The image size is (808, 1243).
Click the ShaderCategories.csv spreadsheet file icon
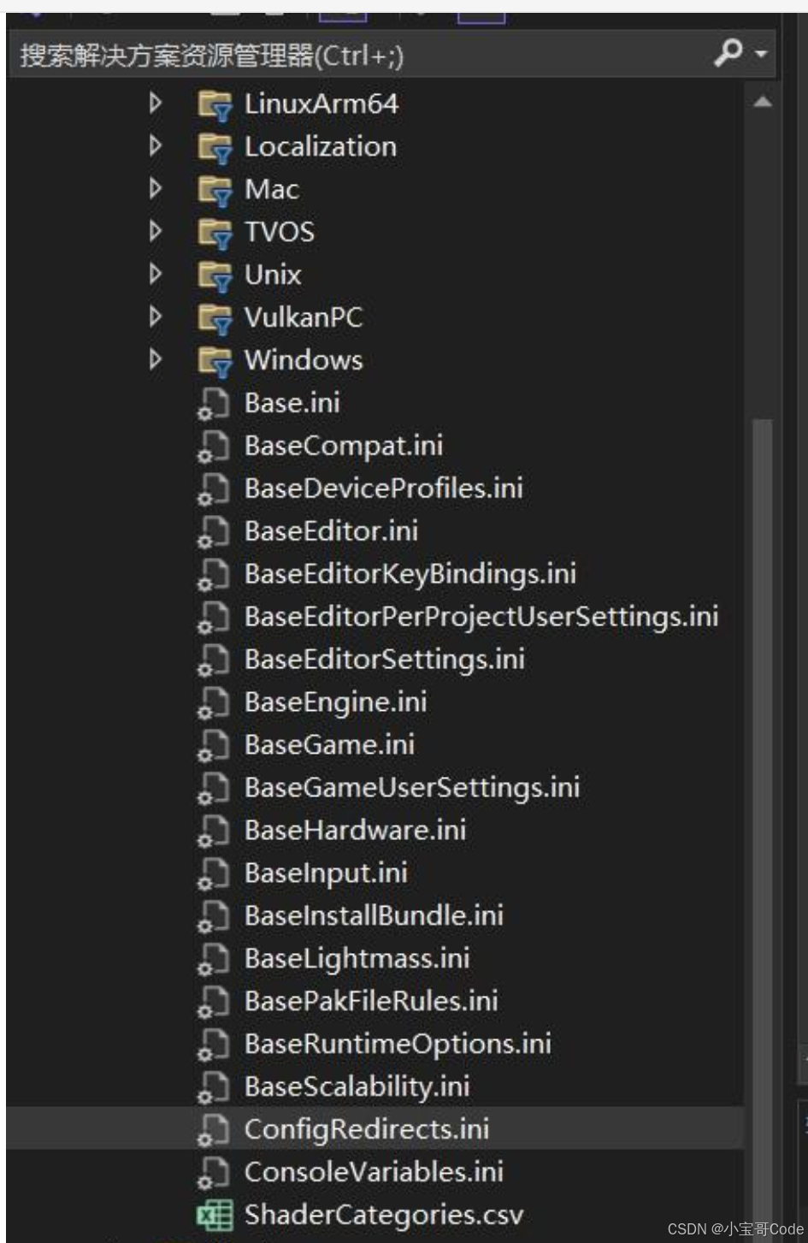212,1214
